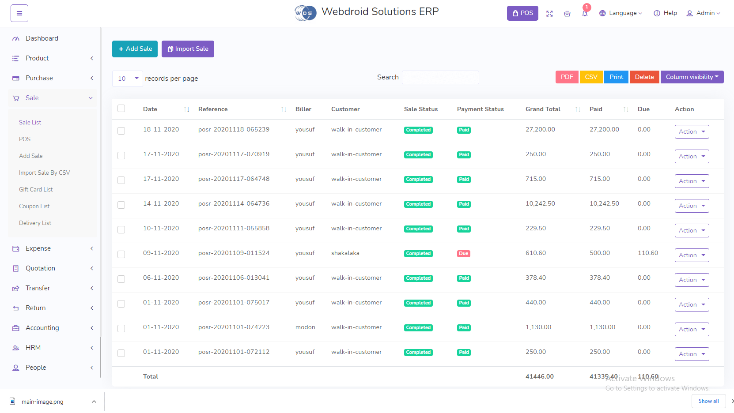Viewport: 734px width, 413px height.
Task: Click the hamburger menu toggle icon
Action: pos(19,13)
